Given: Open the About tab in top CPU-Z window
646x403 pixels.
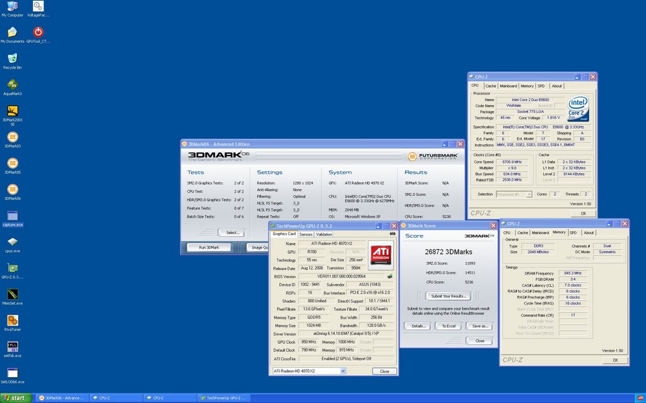Looking at the screenshot, I should (x=556, y=86).
